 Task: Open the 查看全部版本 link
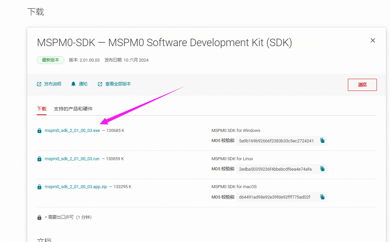click(118, 84)
